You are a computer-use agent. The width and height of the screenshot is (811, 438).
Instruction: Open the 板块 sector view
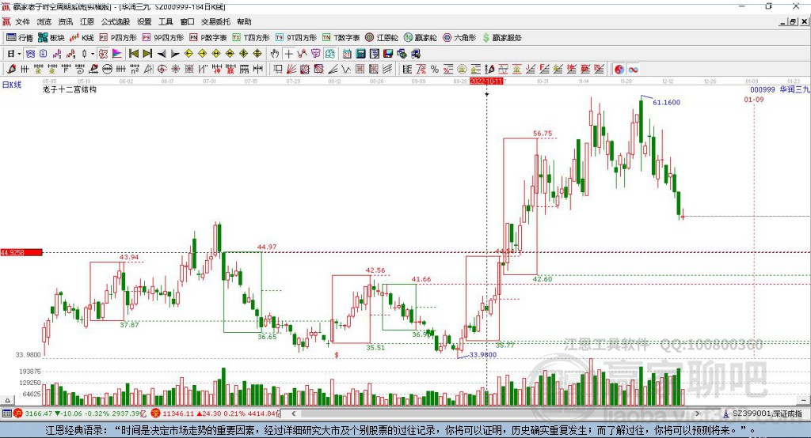coord(51,38)
